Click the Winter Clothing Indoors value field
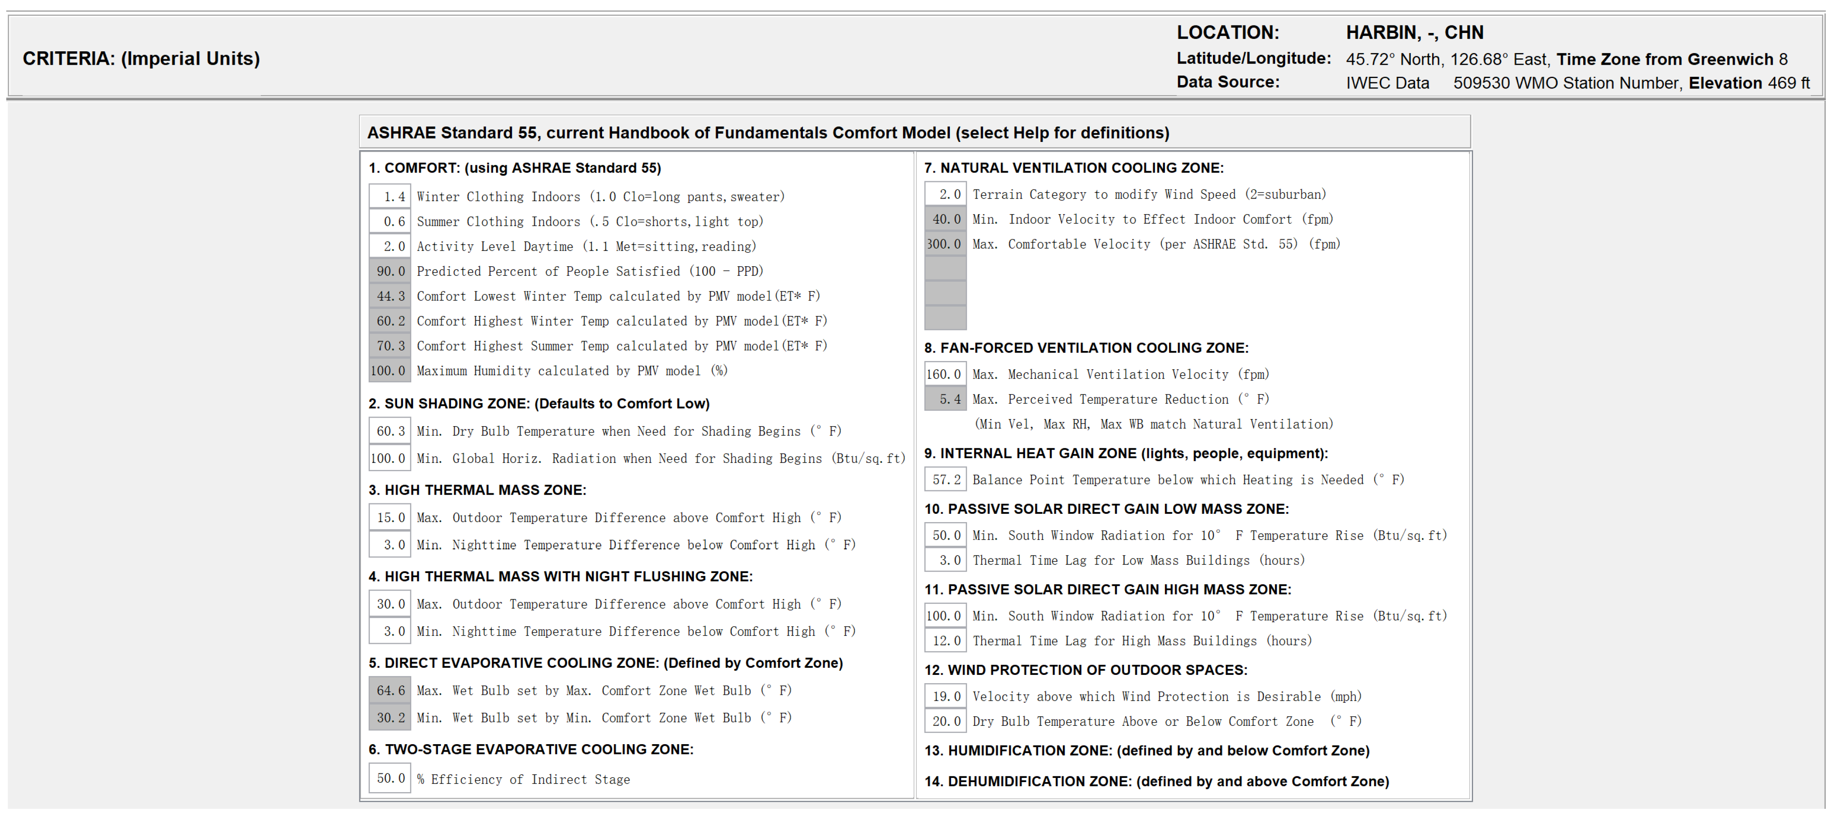Image resolution: width=1835 pixels, height=818 pixels. tap(390, 197)
